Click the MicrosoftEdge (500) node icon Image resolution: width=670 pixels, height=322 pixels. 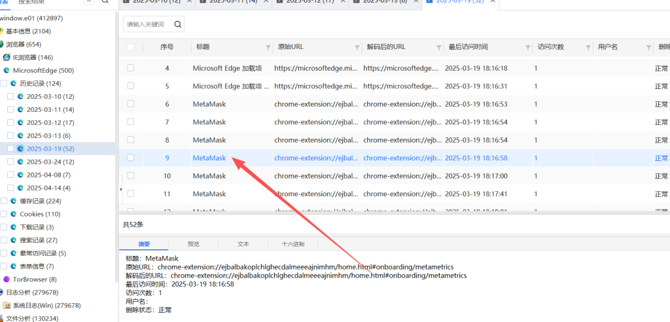point(7,70)
